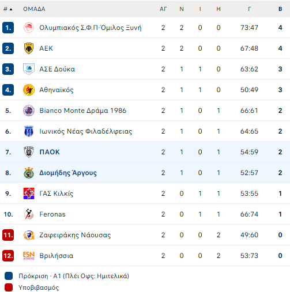The height and width of the screenshot is (292, 290).
Task: Open the Ζαφειράκης Νάουσας team link
Action: (75, 235)
